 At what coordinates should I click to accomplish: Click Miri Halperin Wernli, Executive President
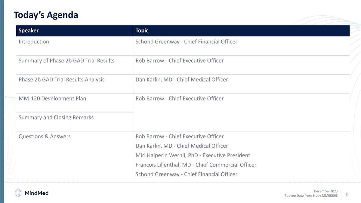click(x=193, y=155)
